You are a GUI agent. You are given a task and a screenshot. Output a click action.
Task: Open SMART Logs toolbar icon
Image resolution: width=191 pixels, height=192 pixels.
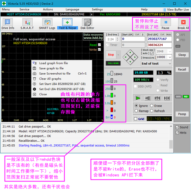47,24
